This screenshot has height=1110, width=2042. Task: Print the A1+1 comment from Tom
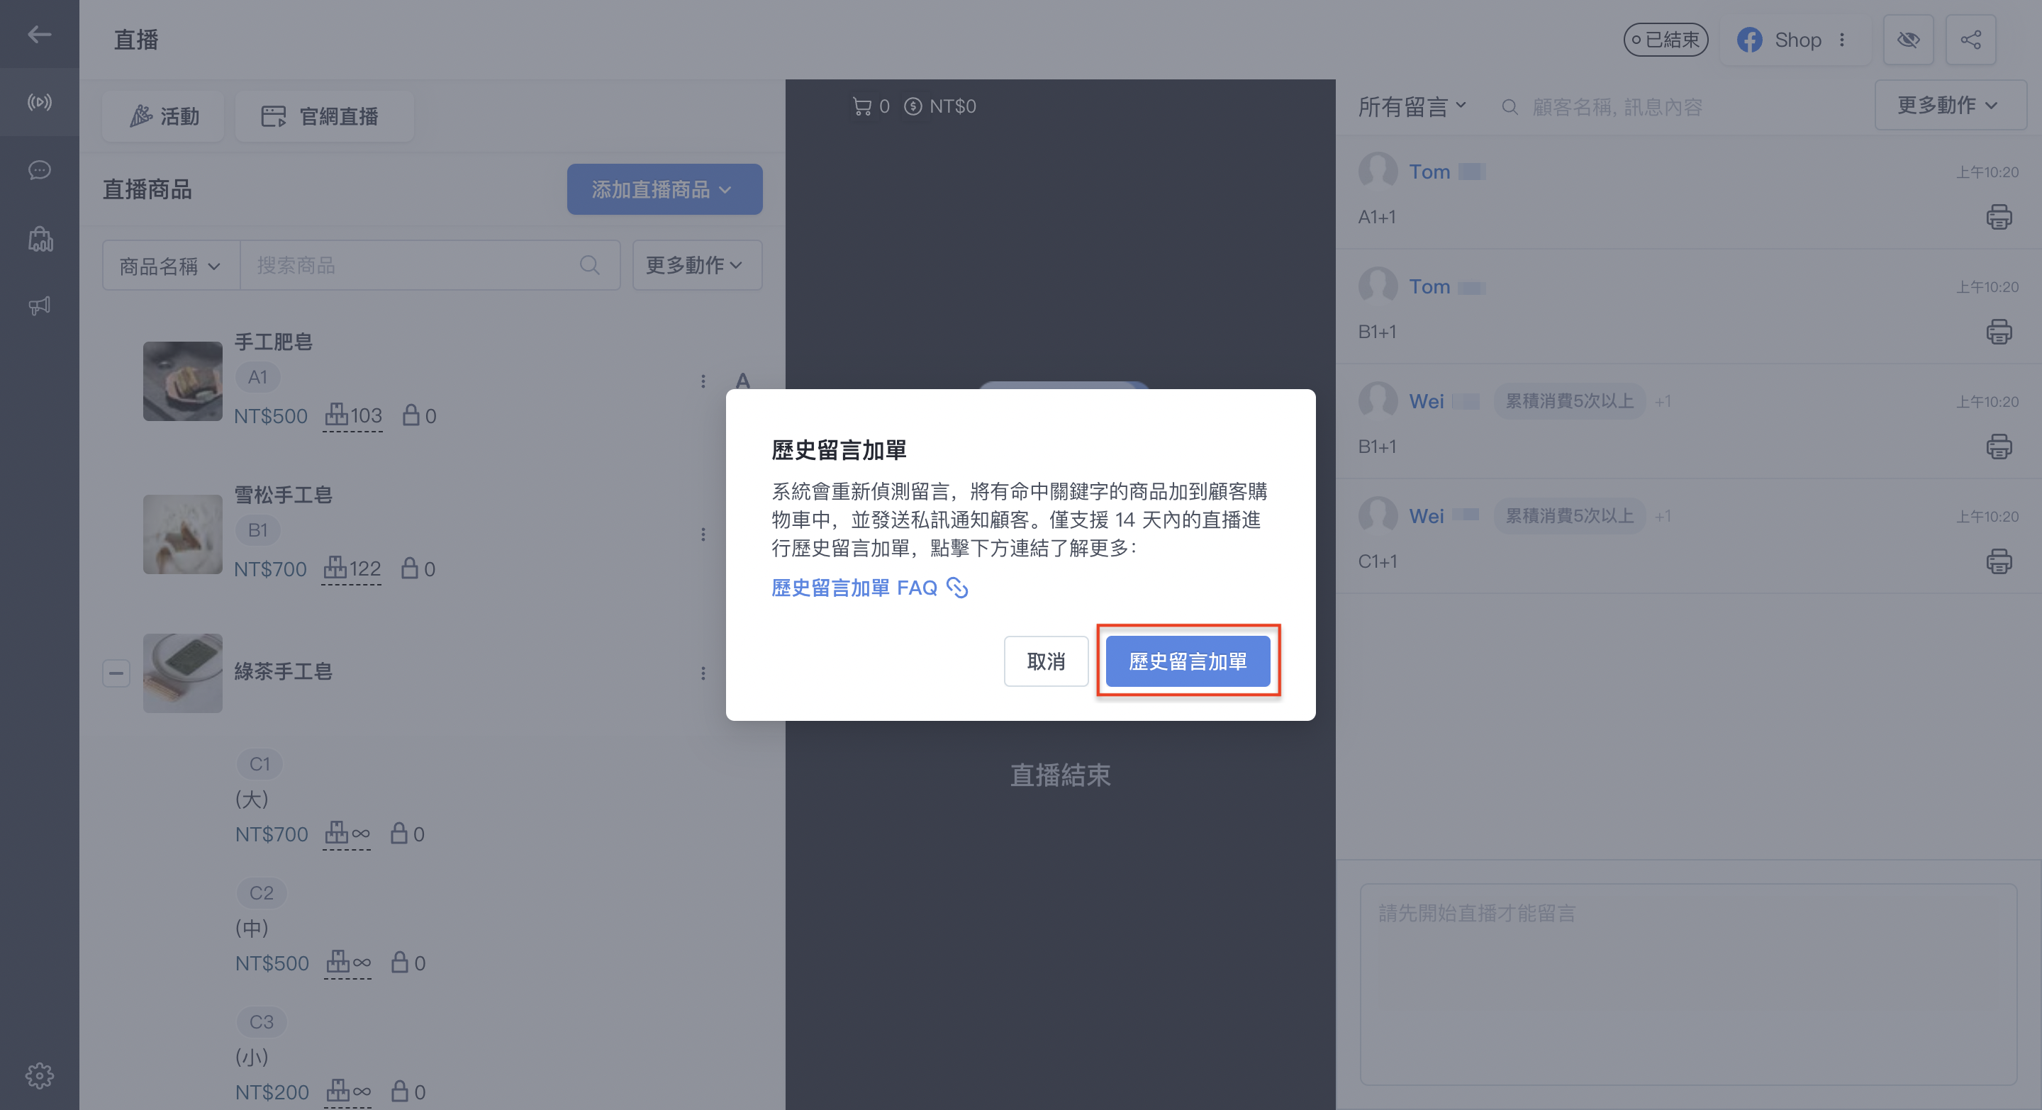[1999, 217]
